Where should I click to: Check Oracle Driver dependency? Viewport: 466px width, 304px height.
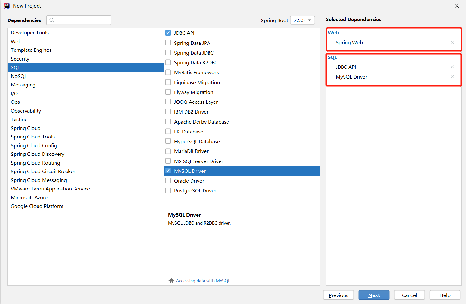click(x=168, y=181)
